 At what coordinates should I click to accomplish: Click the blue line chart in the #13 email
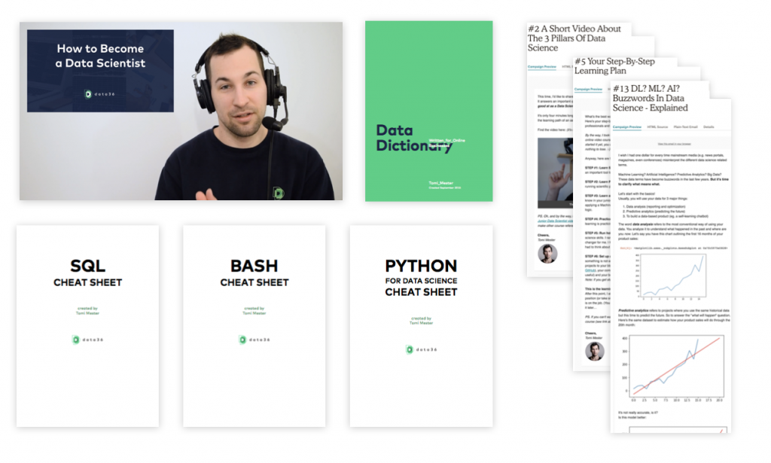pos(672,276)
